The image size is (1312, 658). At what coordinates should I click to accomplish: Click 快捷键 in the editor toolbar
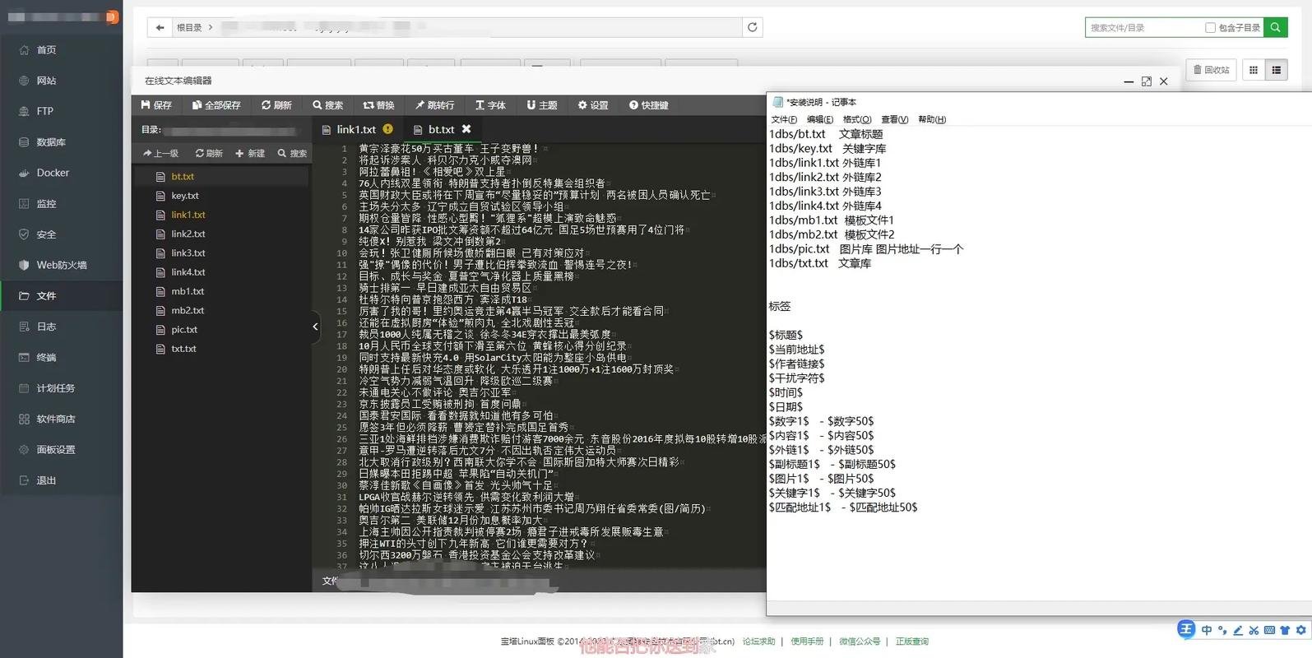[649, 105]
